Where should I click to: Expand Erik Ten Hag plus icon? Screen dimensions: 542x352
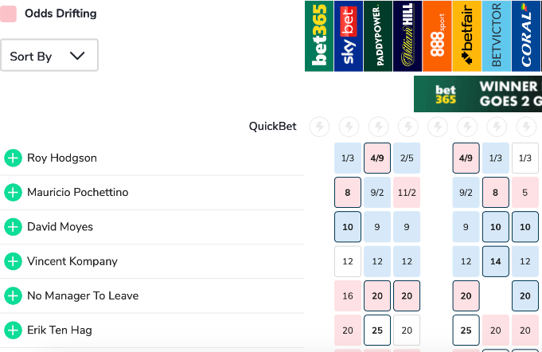(13, 330)
